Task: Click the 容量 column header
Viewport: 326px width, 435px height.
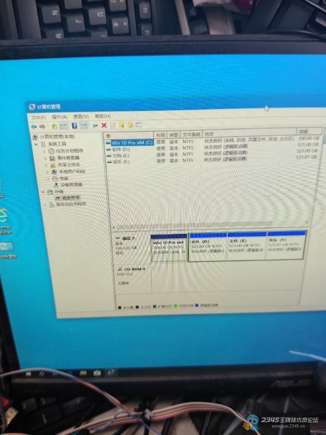Action: coord(303,131)
